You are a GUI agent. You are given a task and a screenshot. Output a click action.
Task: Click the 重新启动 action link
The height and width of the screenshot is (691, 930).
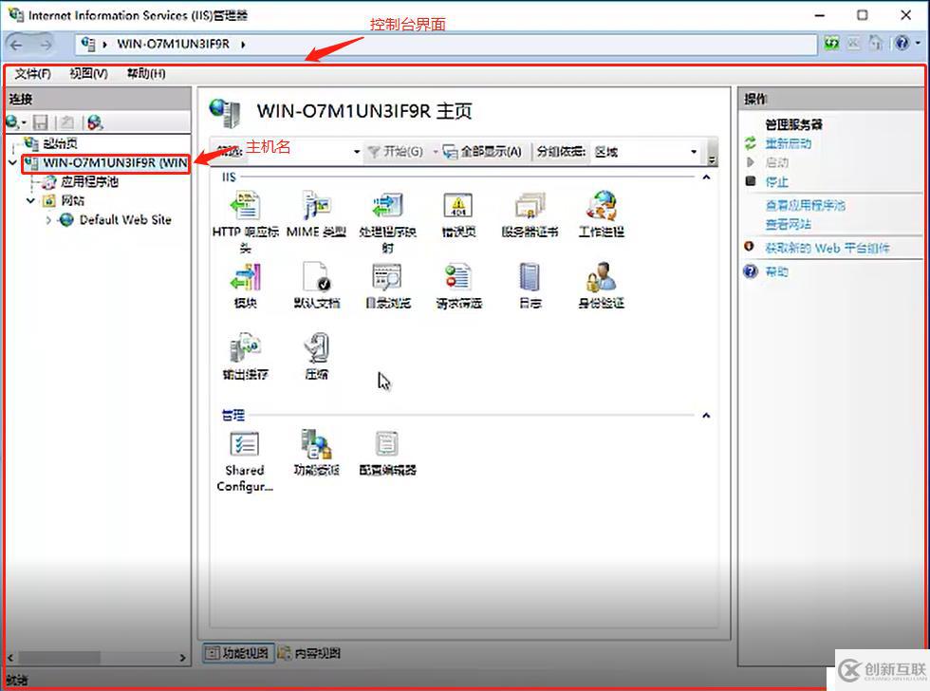pyautogui.click(x=788, y=143)
